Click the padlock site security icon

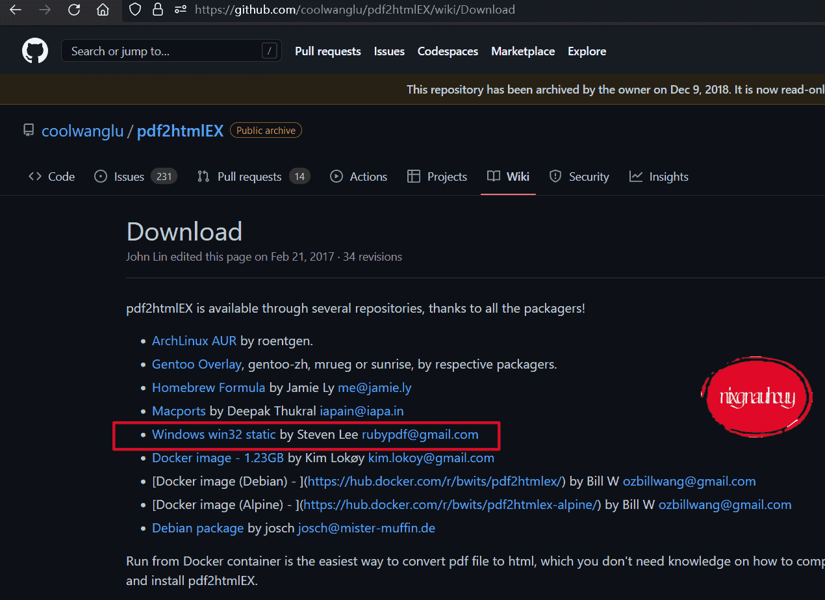point(157,10)
